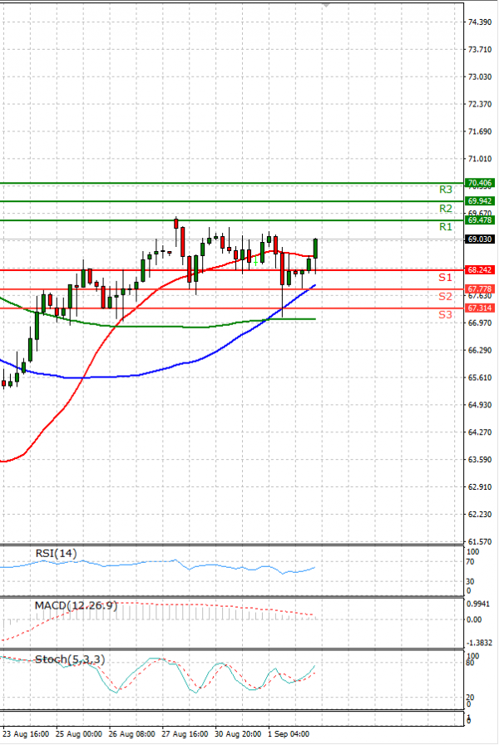Click the Stoch(5,3,3) indicator label

point(70,659)
